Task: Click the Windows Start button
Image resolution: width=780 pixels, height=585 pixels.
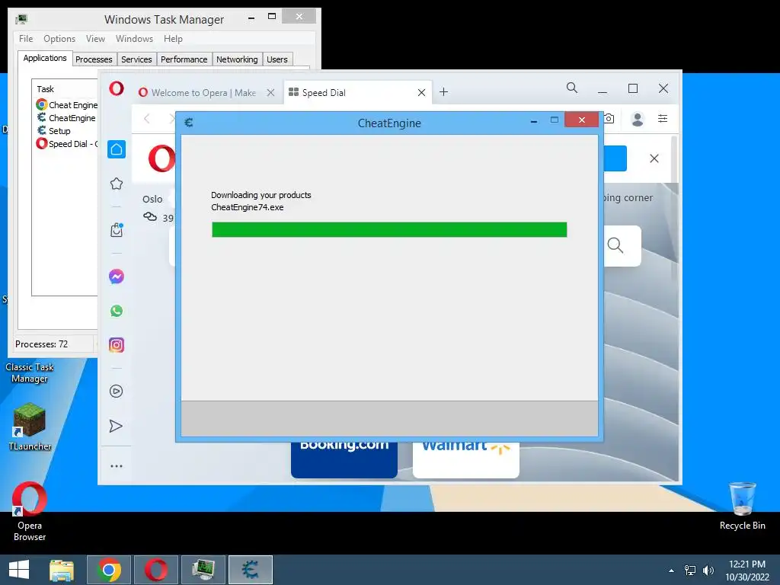Action: (x=19, y=570)
